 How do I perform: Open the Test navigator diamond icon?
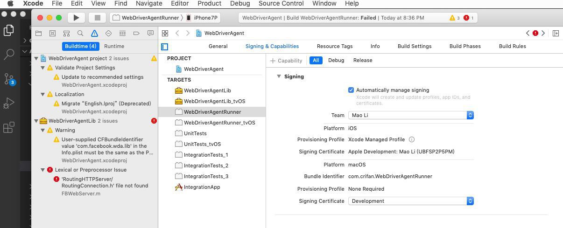[108, 33]
